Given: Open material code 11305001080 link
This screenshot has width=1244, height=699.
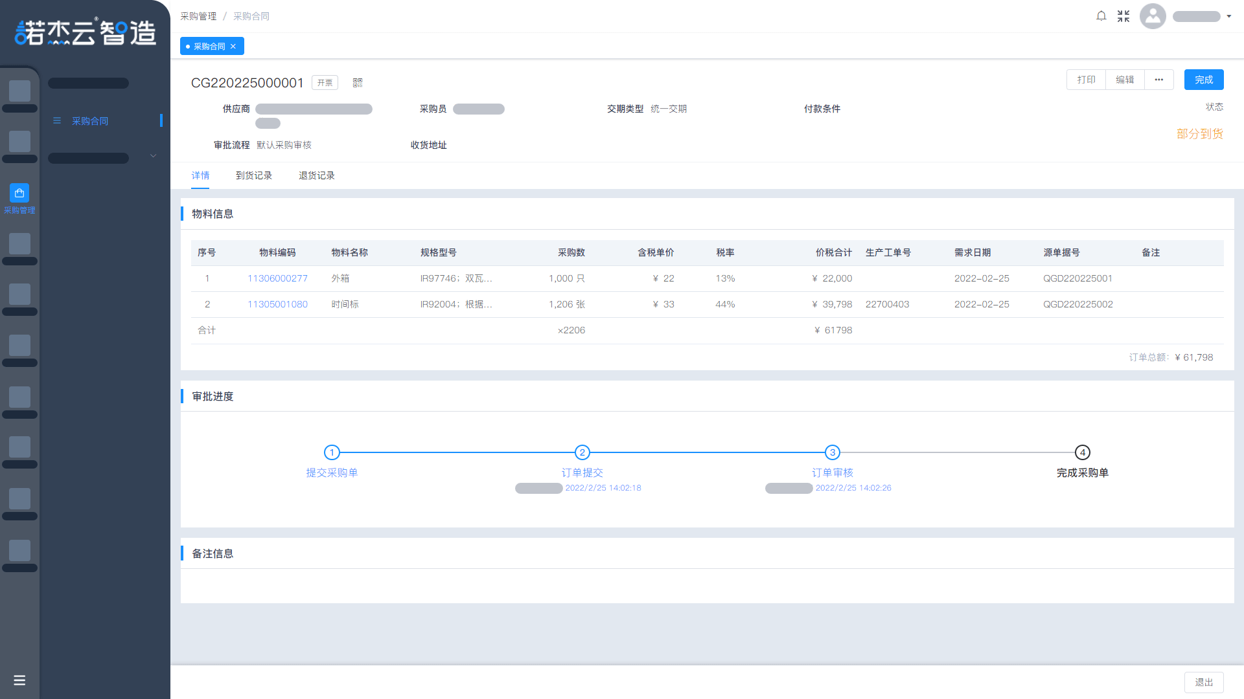Looking at the screenshot, I should [277, 304].
